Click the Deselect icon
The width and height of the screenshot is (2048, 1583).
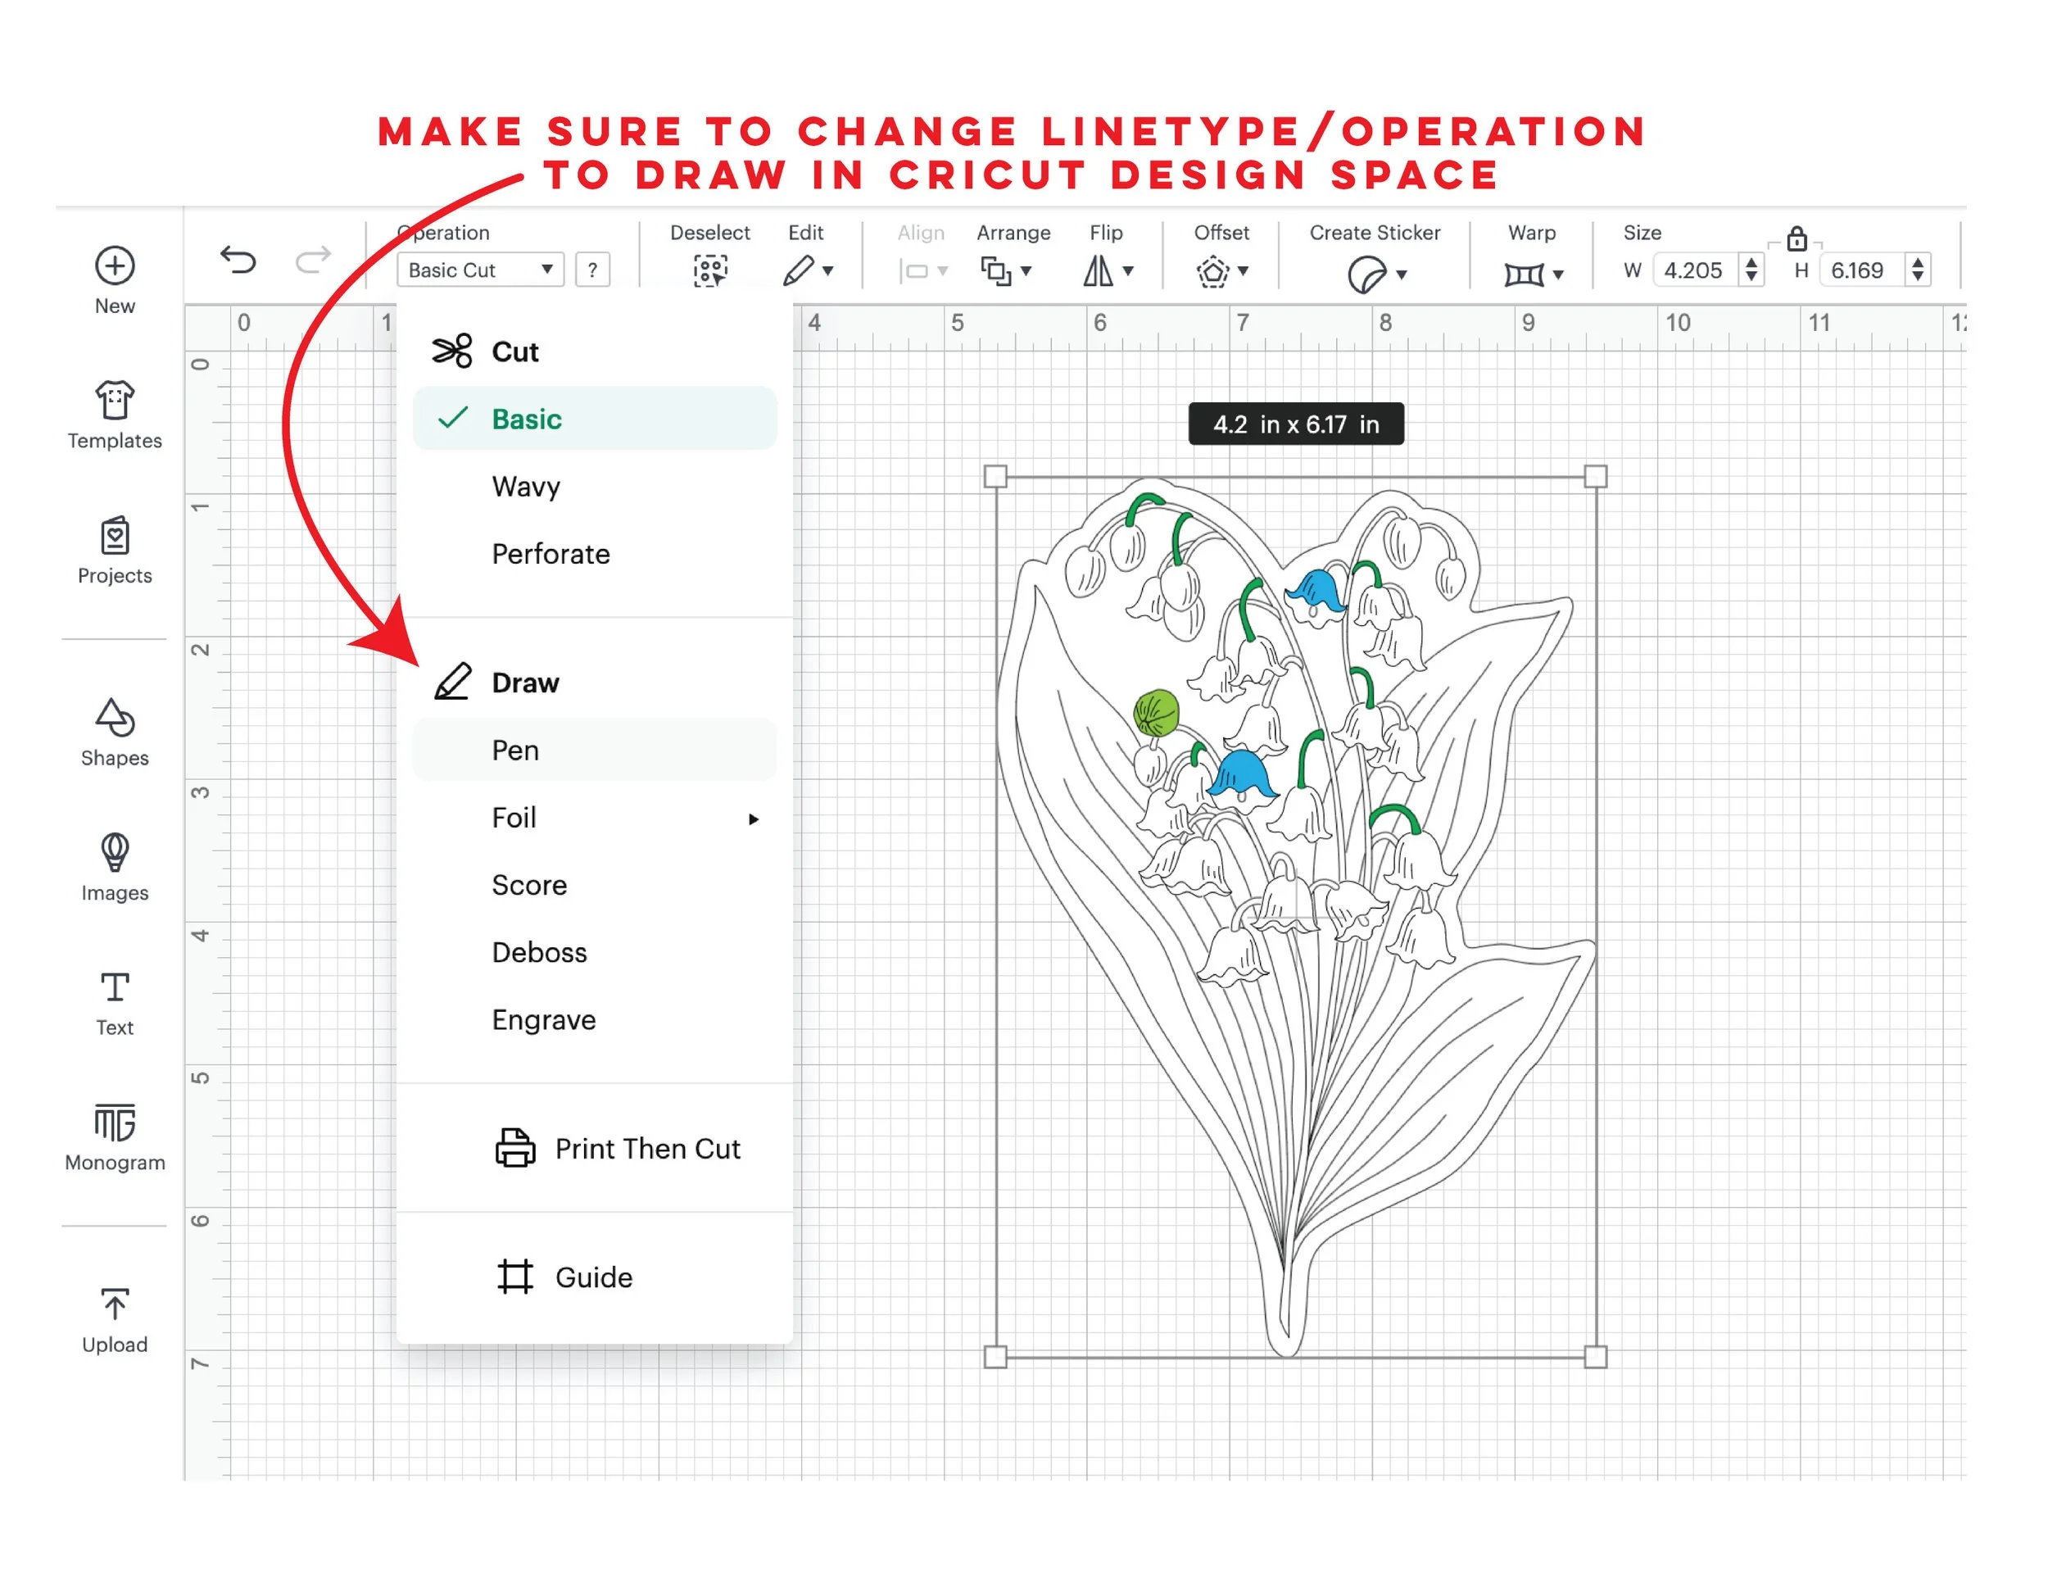[710, 271]
